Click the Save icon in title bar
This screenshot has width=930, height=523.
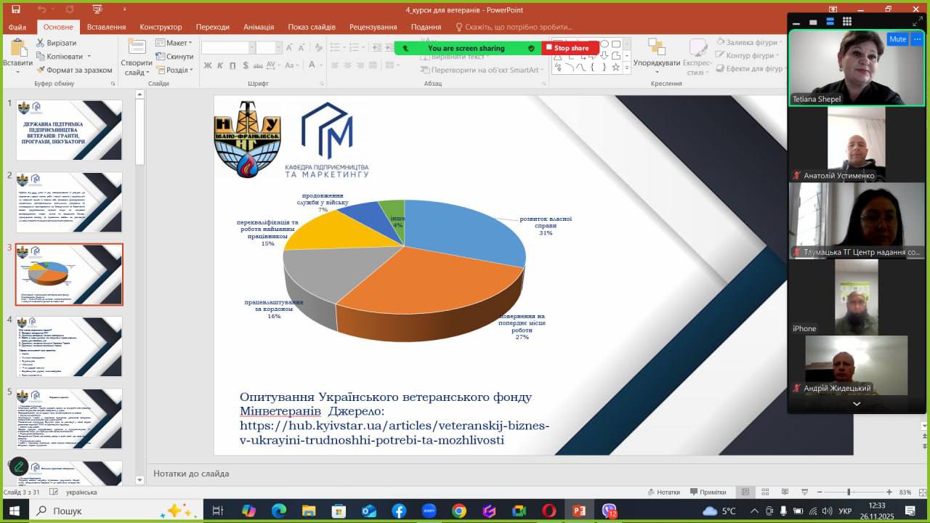click(x=16, y=9)
